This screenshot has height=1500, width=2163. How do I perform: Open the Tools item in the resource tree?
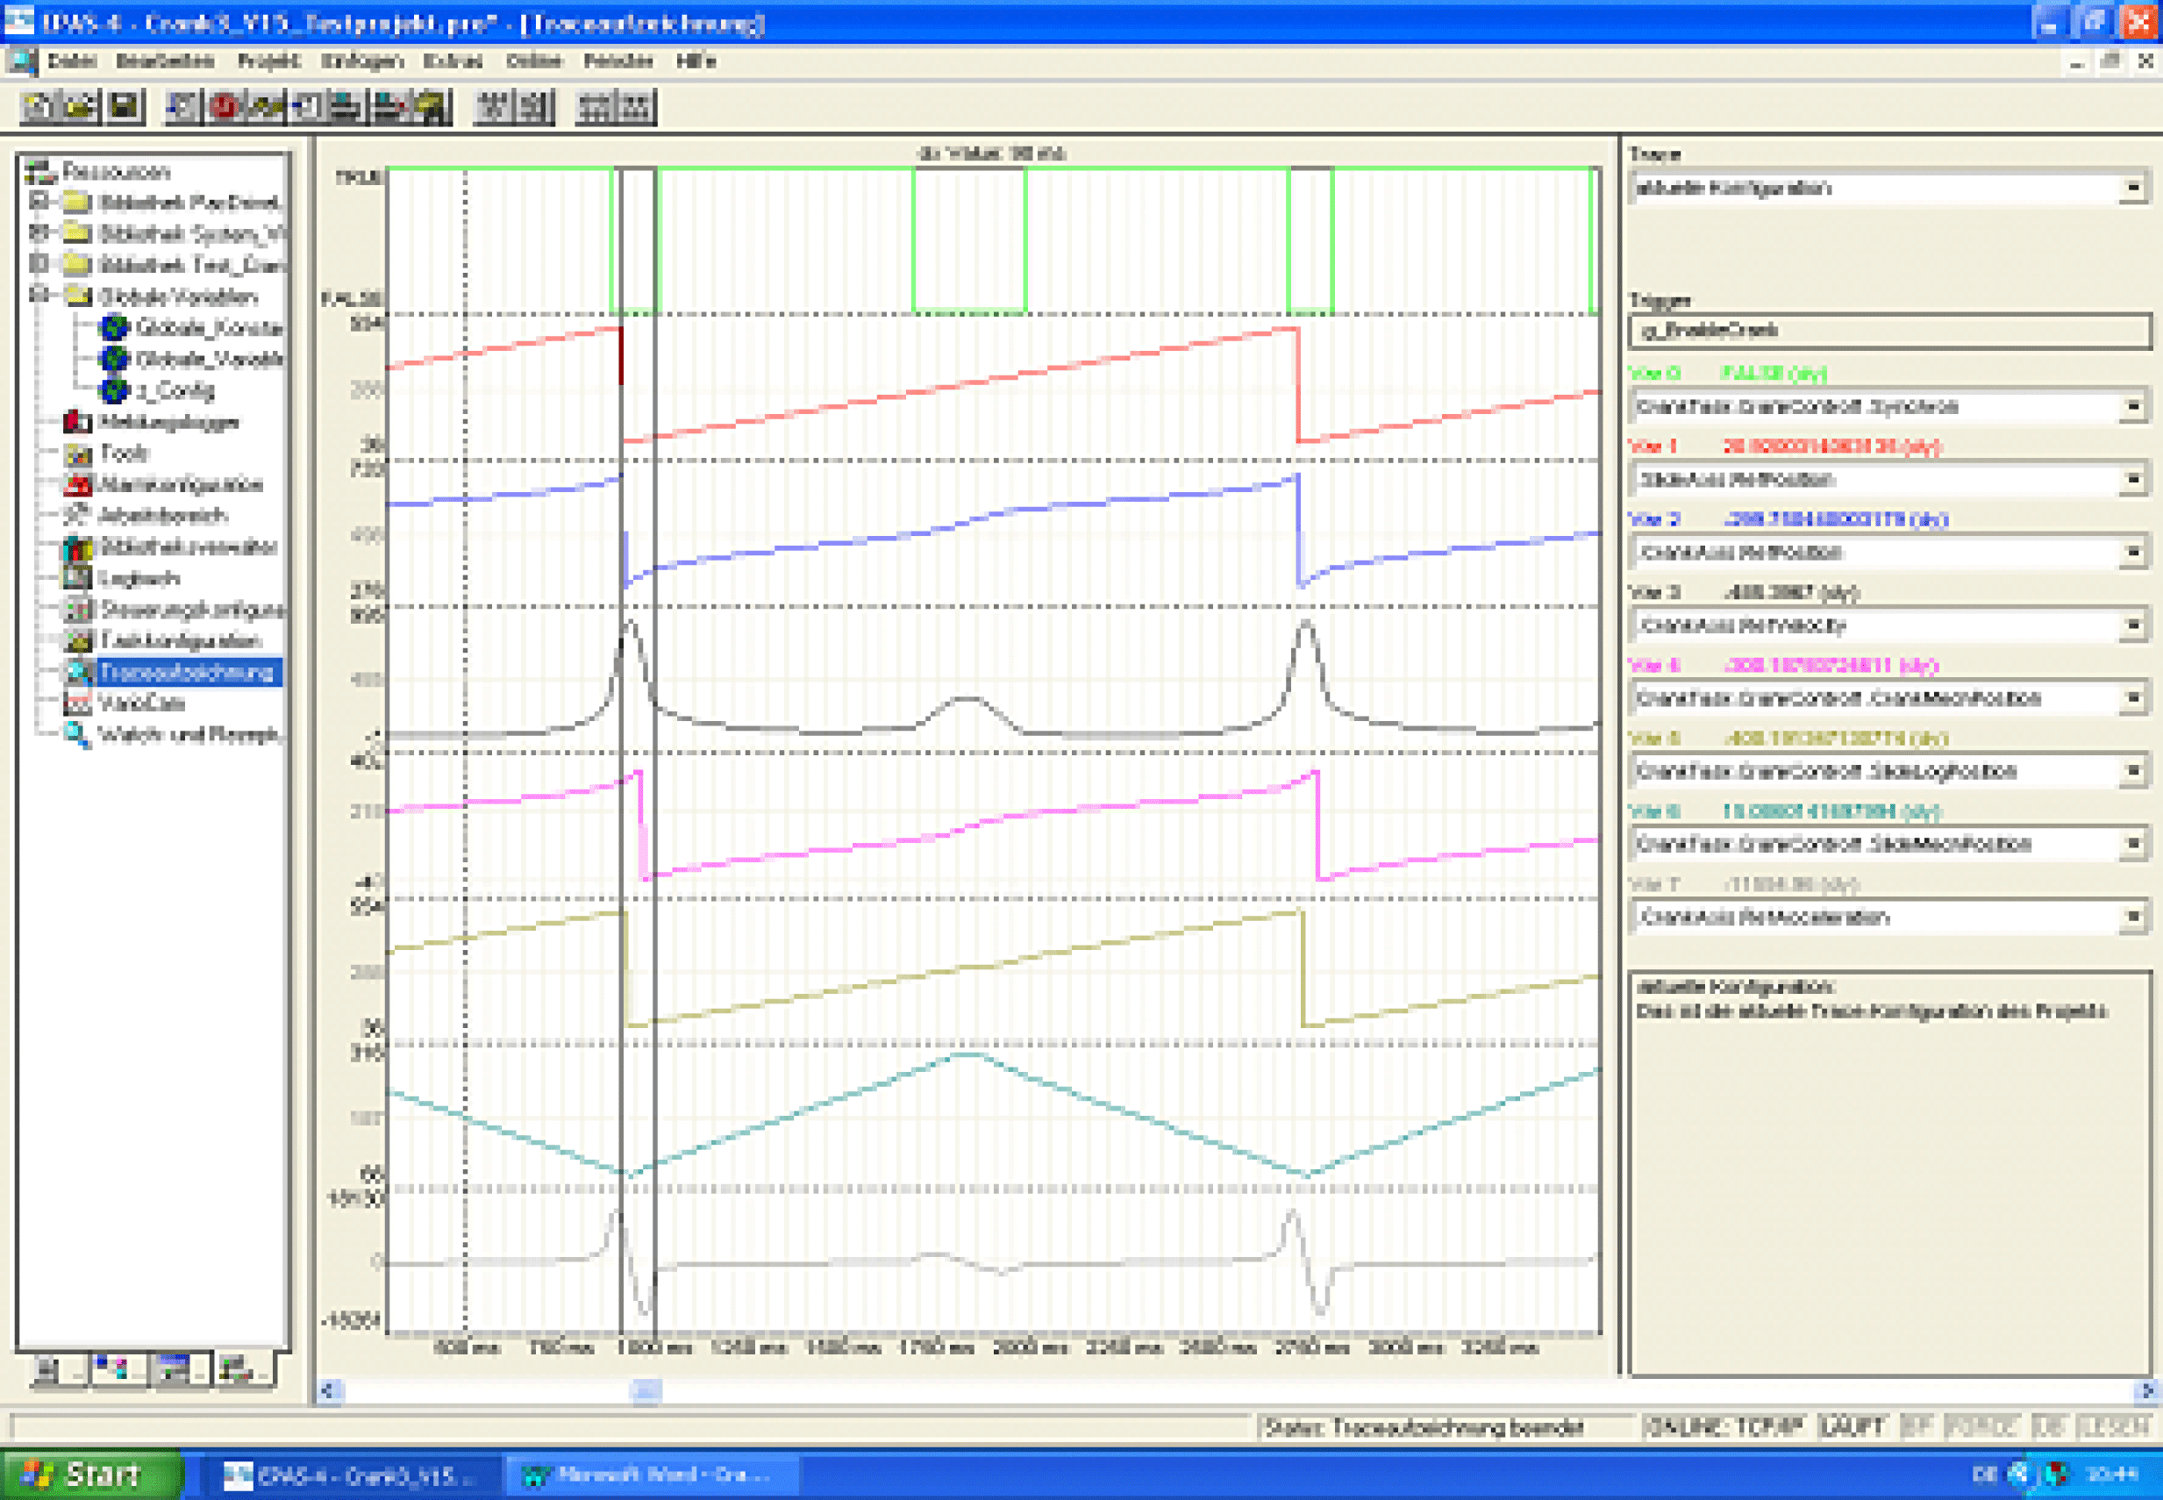coord(123,453)
